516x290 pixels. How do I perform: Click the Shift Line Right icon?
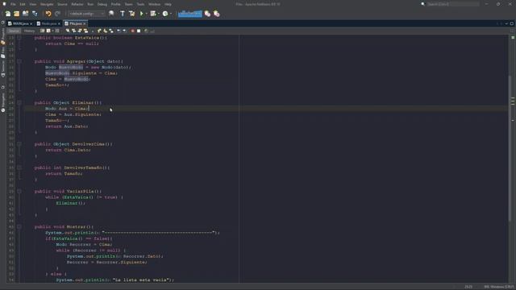[x=124, y=31]
